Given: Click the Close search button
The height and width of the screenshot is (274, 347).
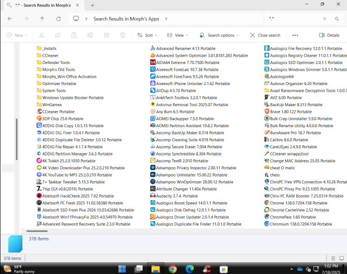Looking at the screenshot, I should [x=265, y=35].
